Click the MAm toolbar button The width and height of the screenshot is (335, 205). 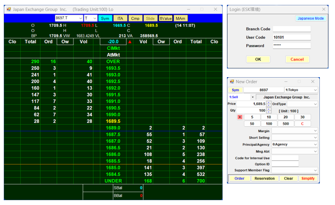[180, 18]
